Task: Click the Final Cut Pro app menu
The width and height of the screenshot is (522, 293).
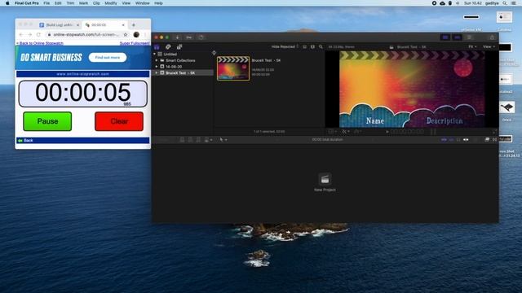Action: click(x=27, y=3)
